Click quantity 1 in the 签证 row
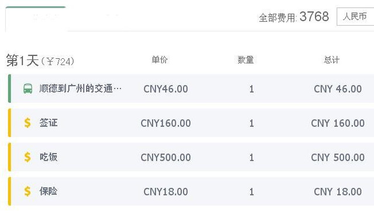This screenshot has height=213, width=374. [x=251, y=123]
